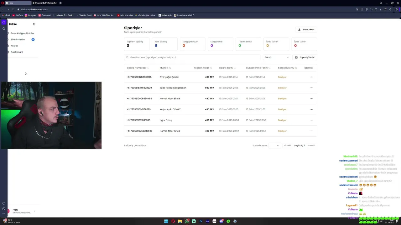Open the Windows Start button
Screen dimensions: 401x225
(x=166, y=221)
